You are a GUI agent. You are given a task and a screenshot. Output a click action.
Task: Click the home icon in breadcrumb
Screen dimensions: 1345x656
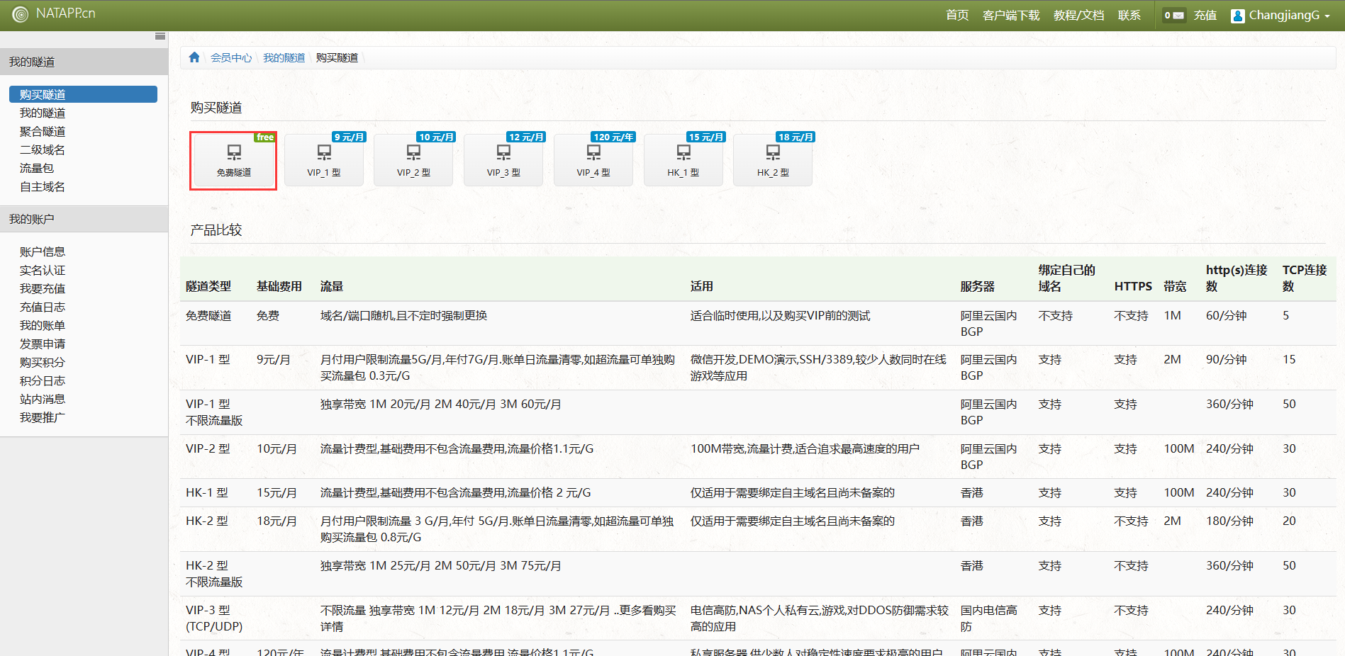point(194,57)
